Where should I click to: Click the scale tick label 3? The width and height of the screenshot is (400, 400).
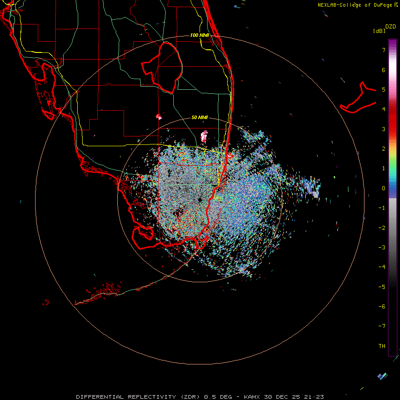coord(384,129)
